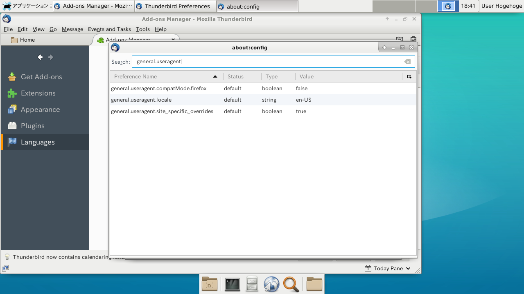The image size is (524, 294).
Task: Click the string type cell for locale
Action: click(x=269, y=100)
